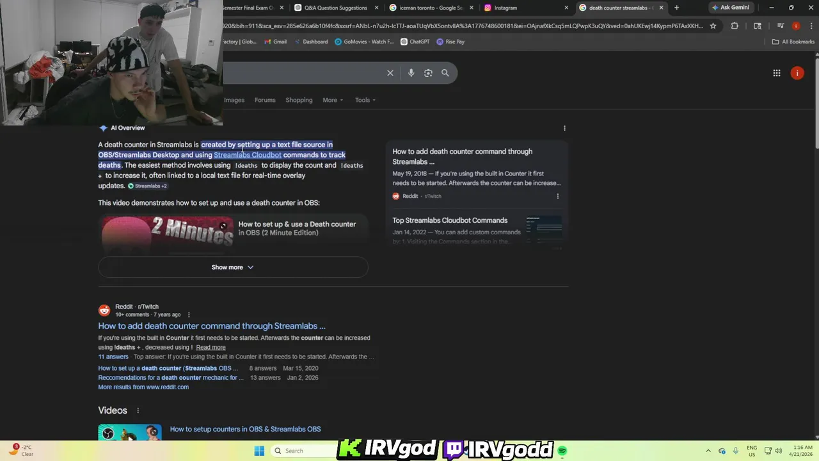Bookmark this page with the star
This screenshot has width=819, height=461.
coord(713,26)
